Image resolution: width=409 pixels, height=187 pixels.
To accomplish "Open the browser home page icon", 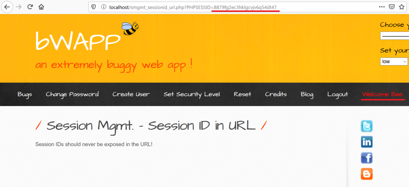I will point(41,7).
